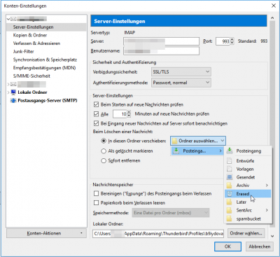Open Verfassen & Adressieren settings
Screen dimensions: 280x257
click(x=36, y=43)
